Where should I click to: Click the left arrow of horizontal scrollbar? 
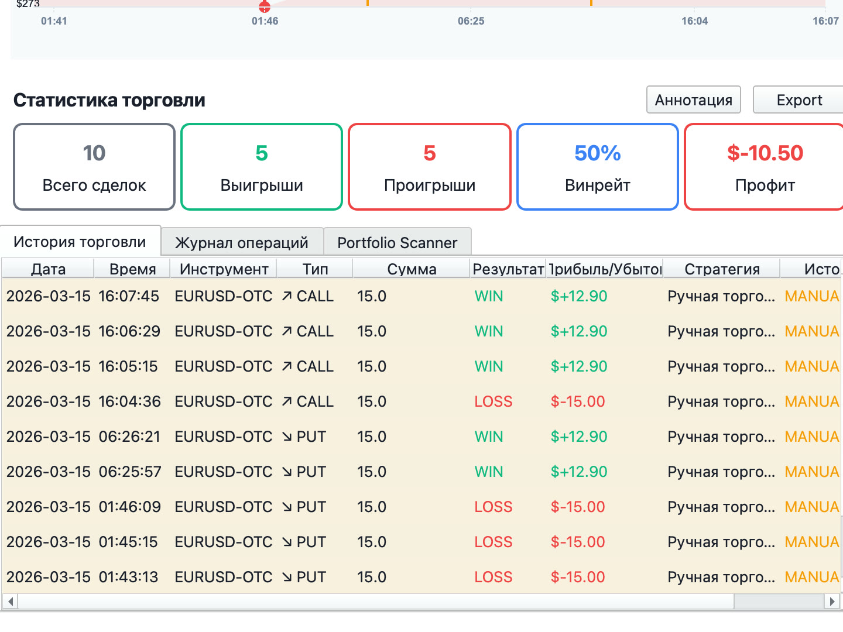pyautogui.click(x=11, y=601)
